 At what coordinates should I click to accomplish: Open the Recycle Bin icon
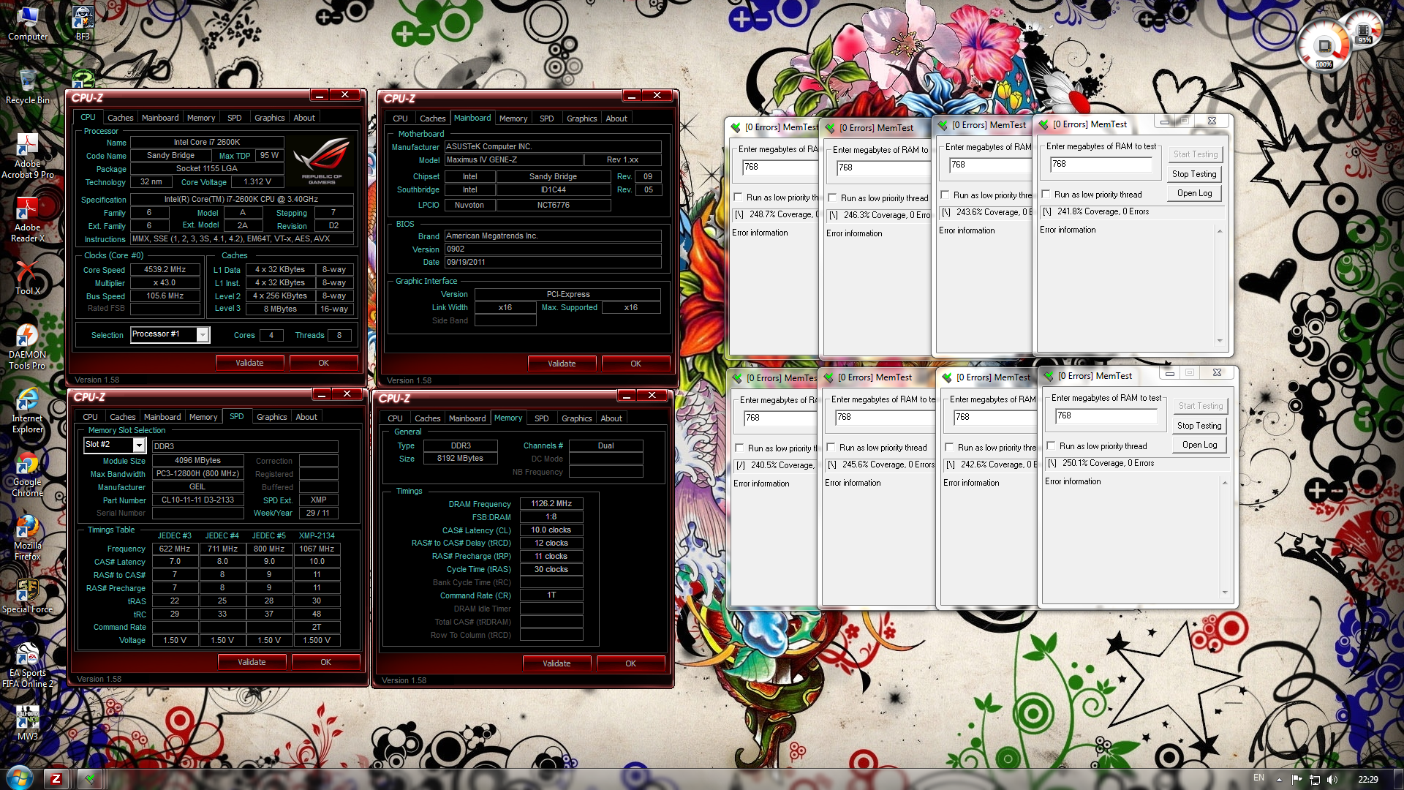pyautogui.click(x=27, y=82)
